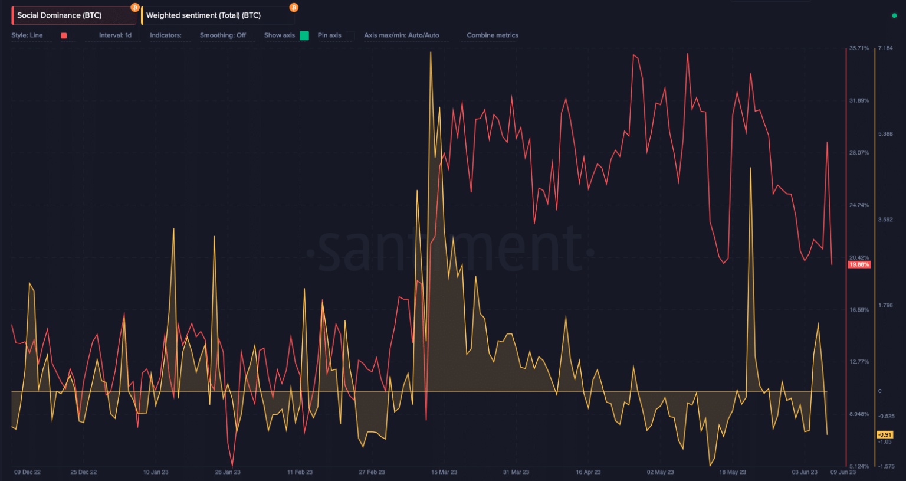Click Combine metrics
Viewport: 906px width, 481px height.
click(493, 35)
